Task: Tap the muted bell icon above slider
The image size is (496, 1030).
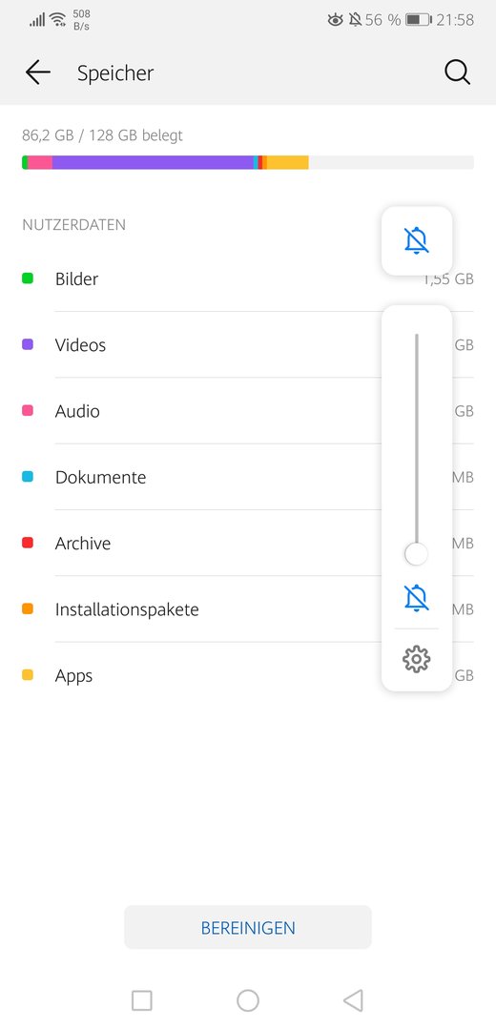Action: (417, 241)
